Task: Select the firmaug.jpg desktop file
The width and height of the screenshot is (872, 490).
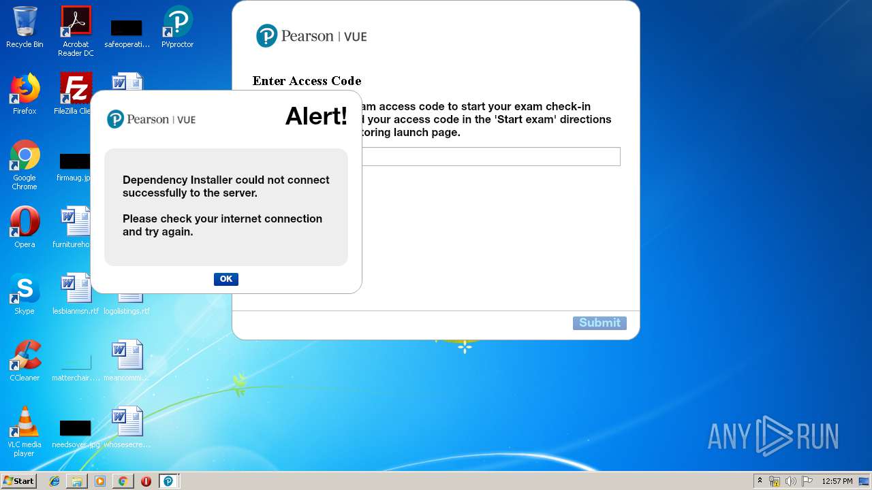Action: tap(74, 167)
